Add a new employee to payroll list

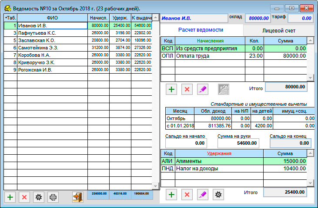pos(10,197)
